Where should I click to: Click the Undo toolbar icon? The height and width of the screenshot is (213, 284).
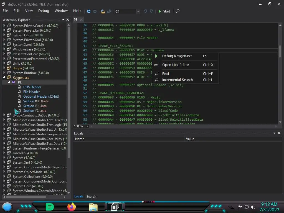click(x=145, y=11)
